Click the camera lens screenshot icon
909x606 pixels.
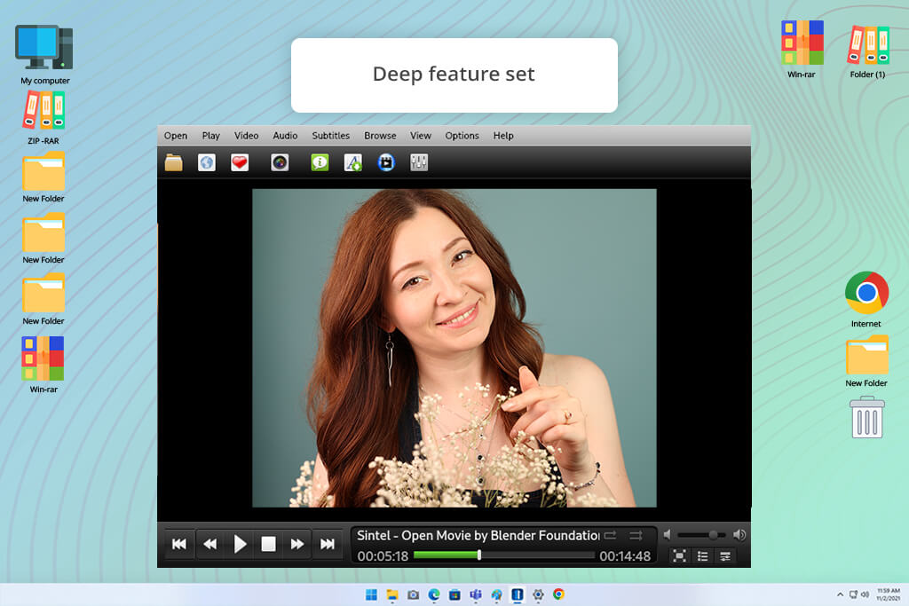click(x=280, y=162)
